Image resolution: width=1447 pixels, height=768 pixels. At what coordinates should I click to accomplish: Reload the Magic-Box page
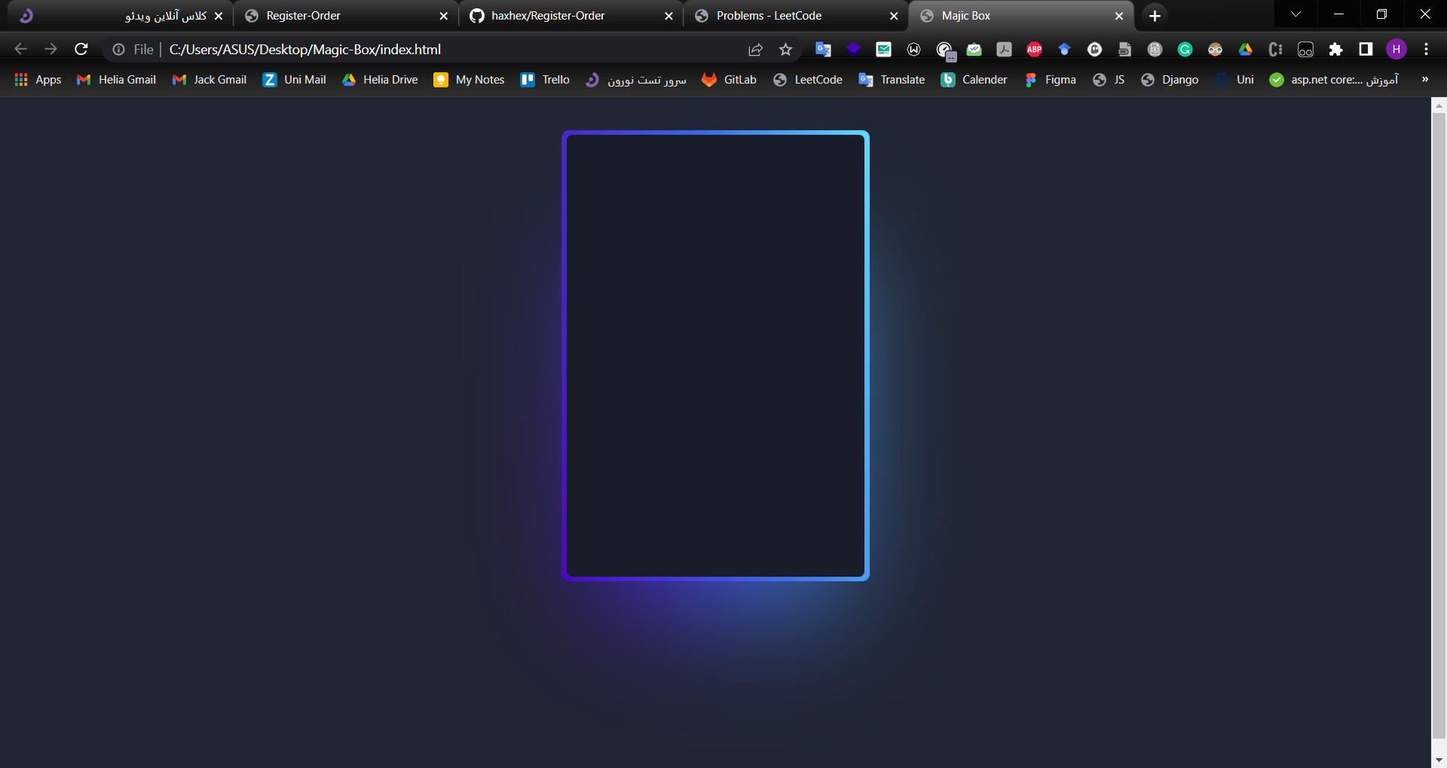tap(81, 49)
